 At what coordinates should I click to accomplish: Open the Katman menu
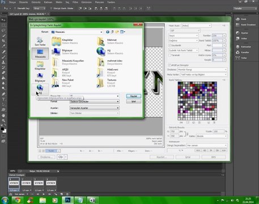click(48, 2)
